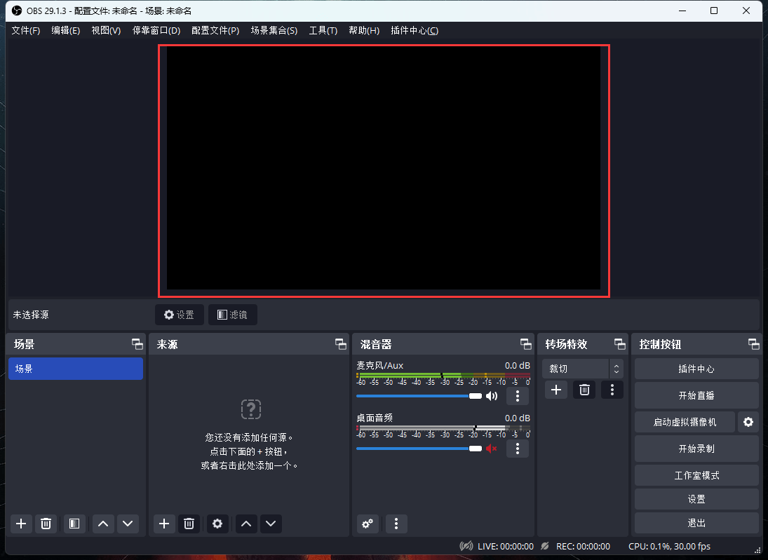768x560 pixels.
Task: Click 插件中心 button in controls
Action: tap(696, 369)
